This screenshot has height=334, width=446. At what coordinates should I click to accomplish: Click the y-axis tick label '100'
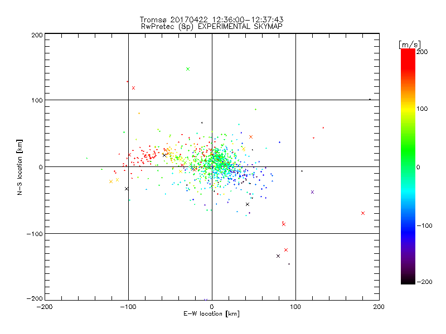coord(37,100)
